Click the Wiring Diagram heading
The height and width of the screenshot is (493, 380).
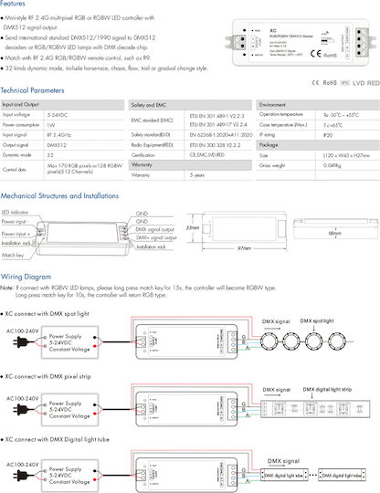click(x=26, y=277)
